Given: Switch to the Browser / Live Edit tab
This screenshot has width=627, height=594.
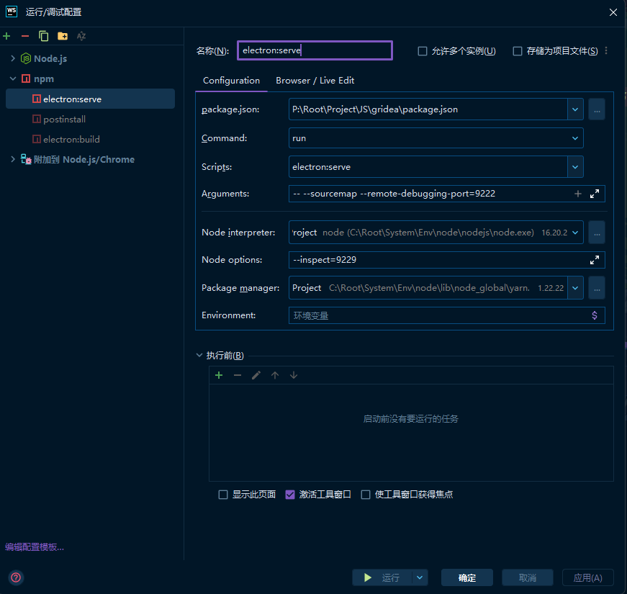Looking at the screenshot, I should [x=315, y=81].
